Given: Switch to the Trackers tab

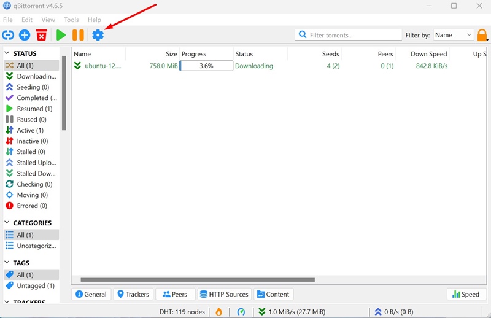Looking at the screenshot, I should 133,294.
